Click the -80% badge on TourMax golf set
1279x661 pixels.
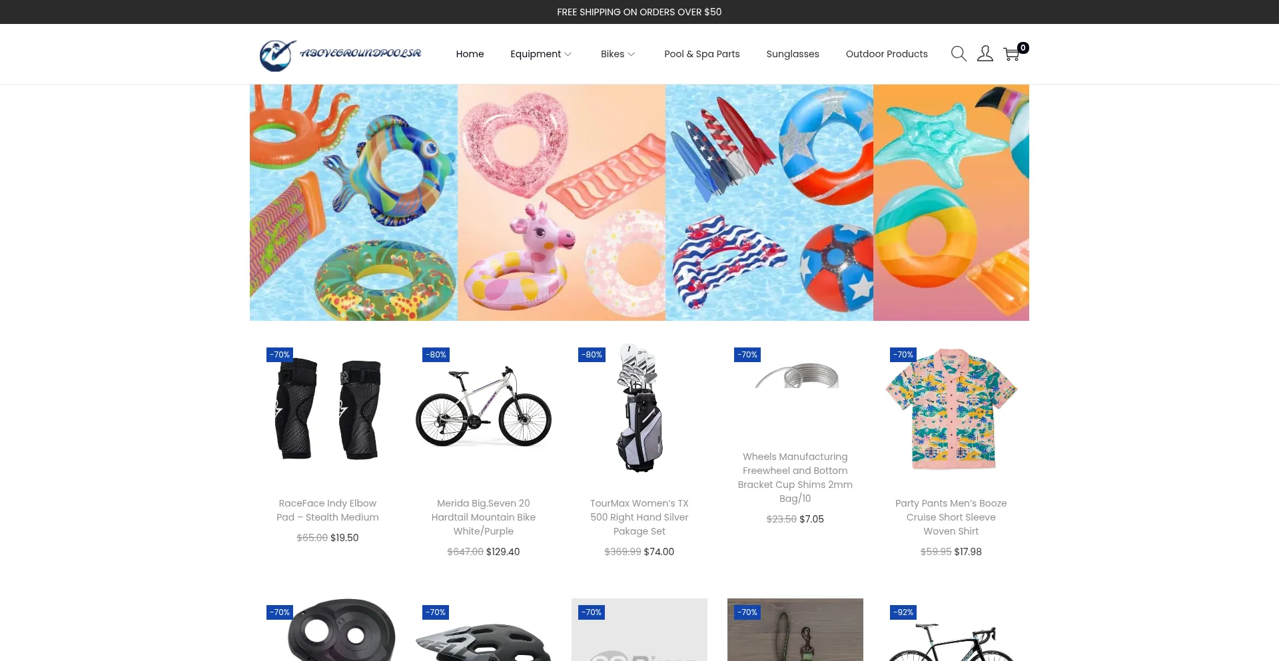pyautogui.click(x=592, y=355)
